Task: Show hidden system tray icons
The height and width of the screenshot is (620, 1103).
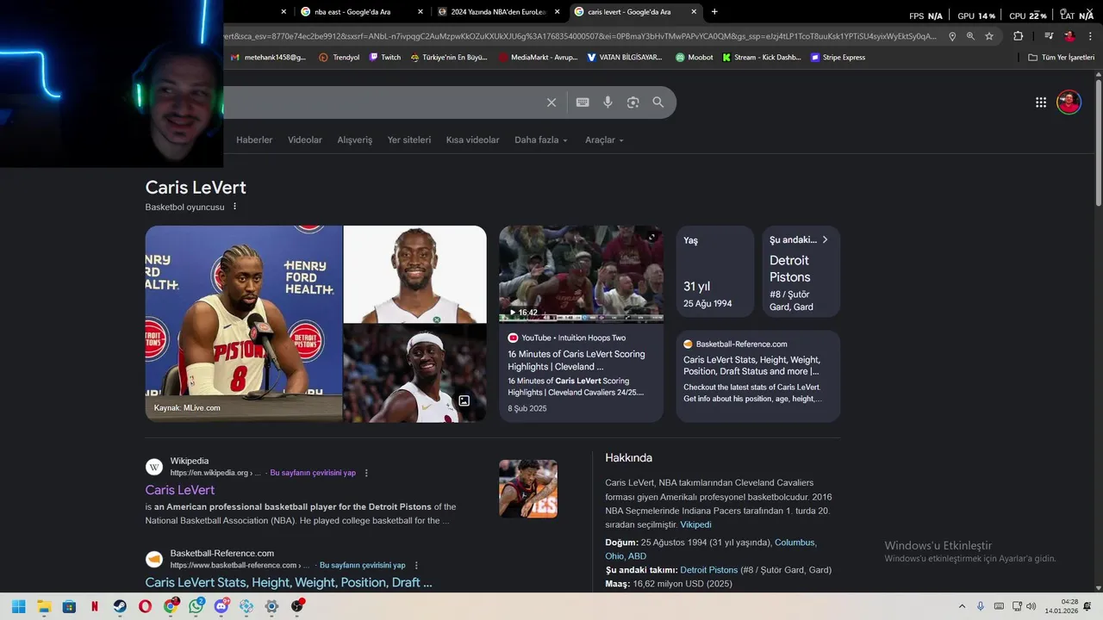Action: 962,606
